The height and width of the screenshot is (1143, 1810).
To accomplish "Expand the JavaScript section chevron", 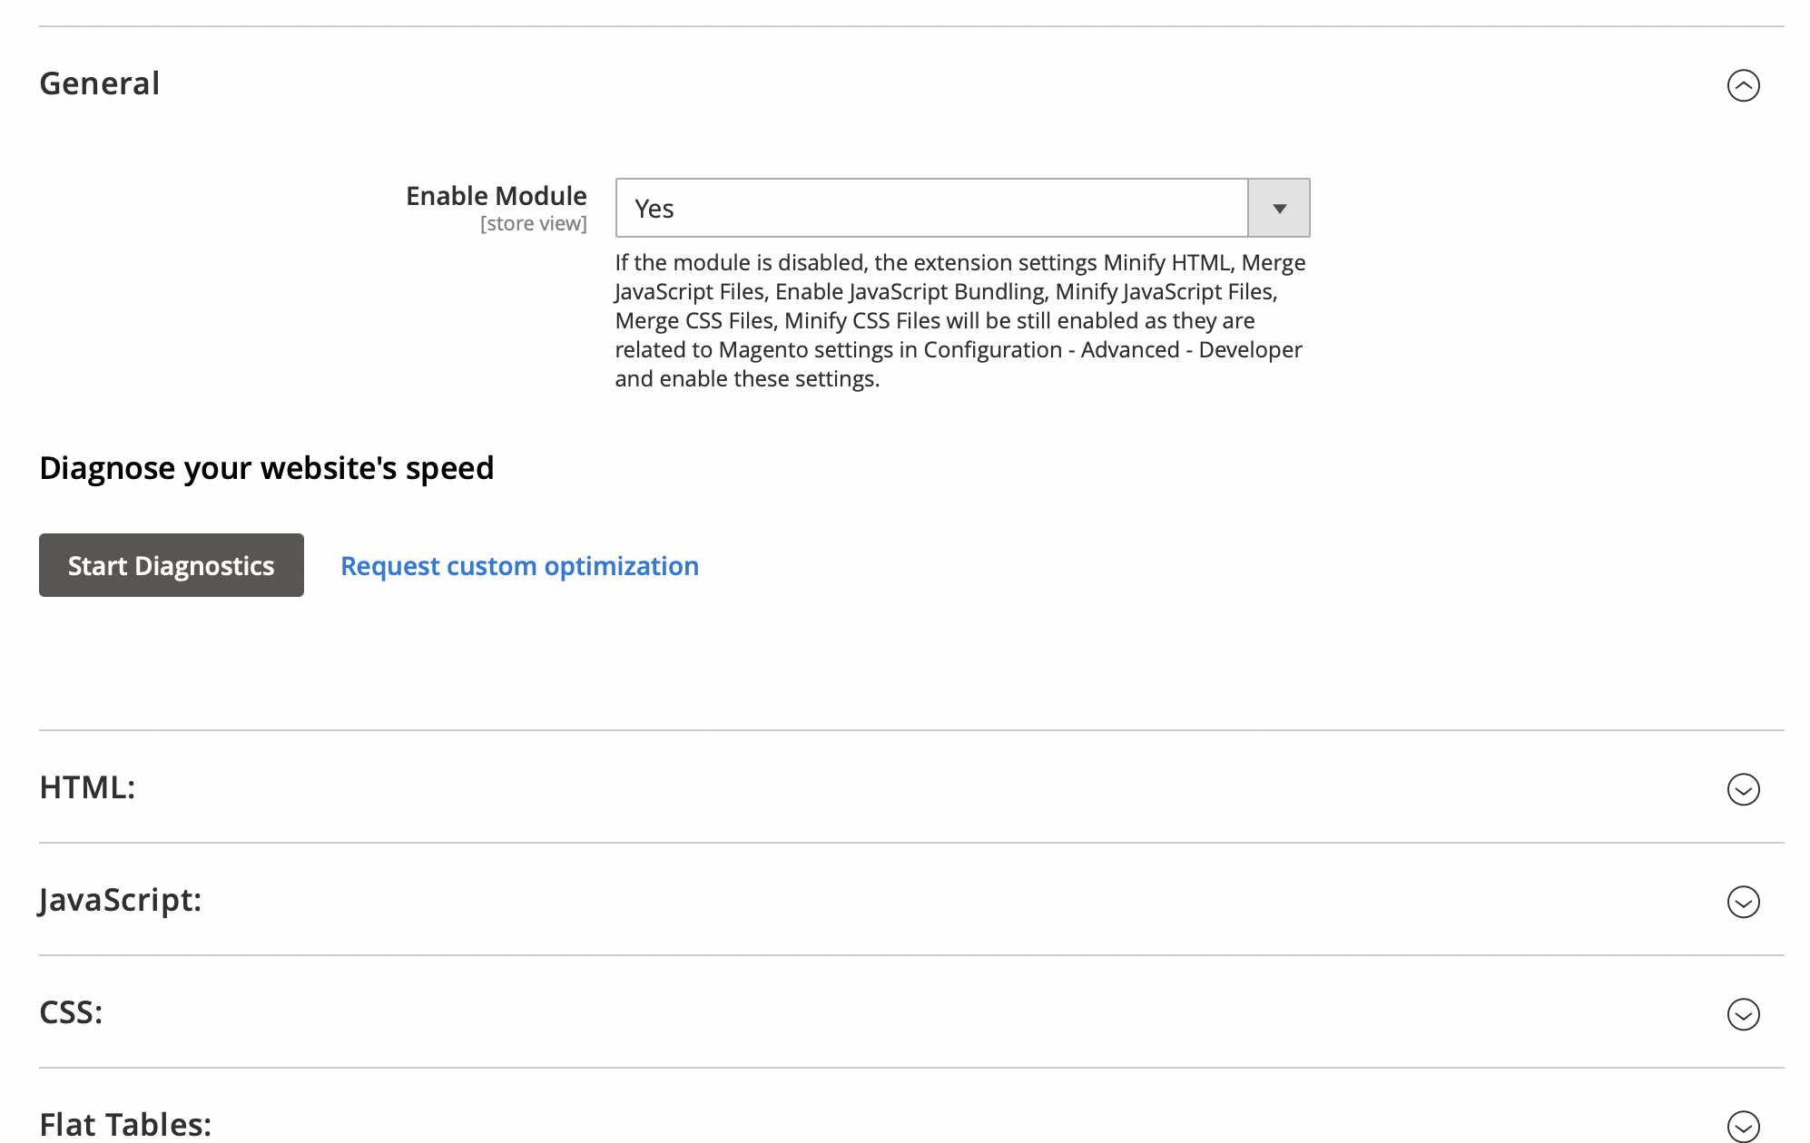I will [x=1743, y=902].
